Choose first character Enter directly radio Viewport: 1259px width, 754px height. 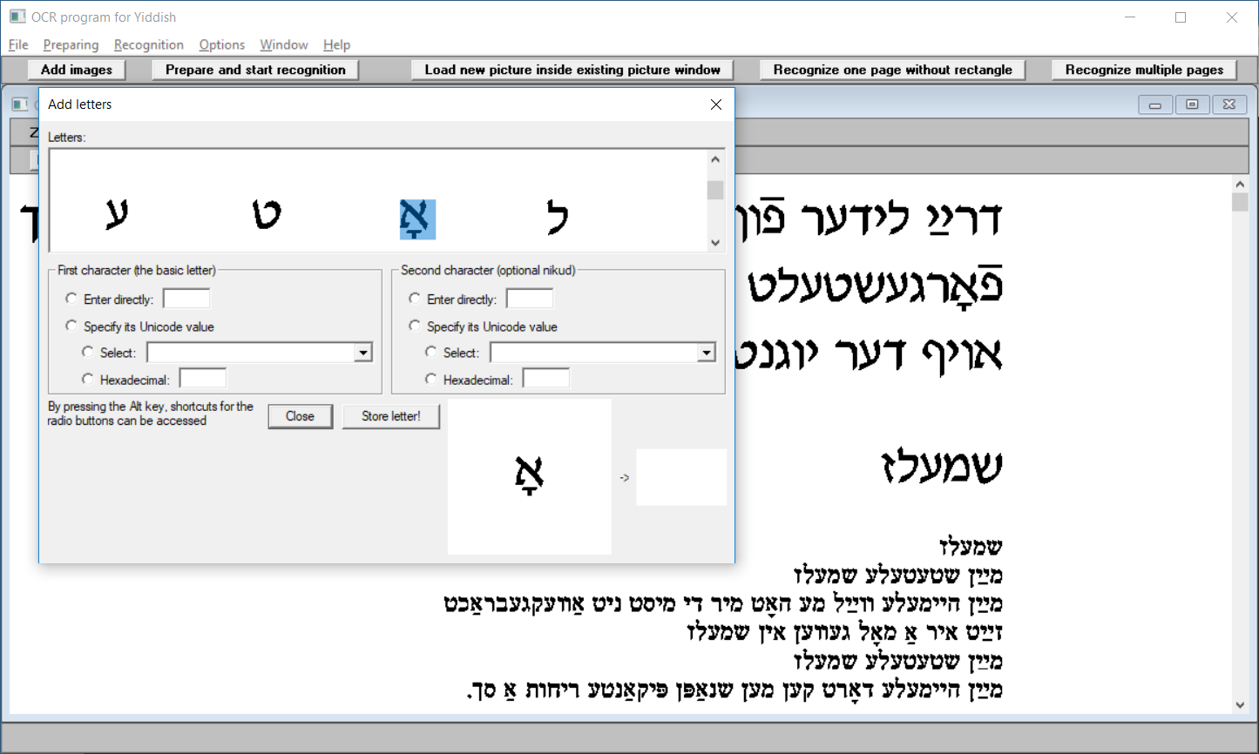tap(71, 299)
